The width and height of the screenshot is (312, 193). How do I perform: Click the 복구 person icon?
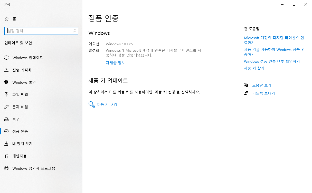point(7,119)
